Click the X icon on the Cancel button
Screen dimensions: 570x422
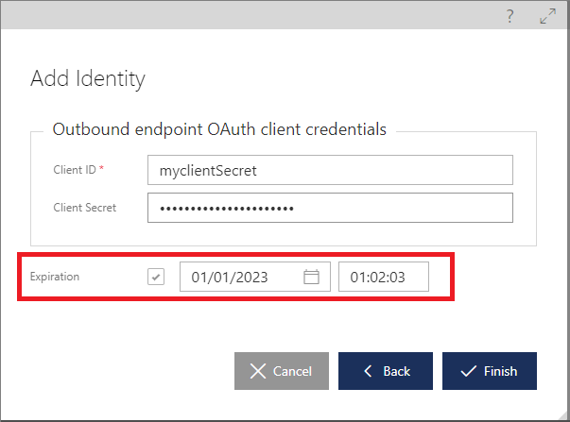(x=258, y=371)
